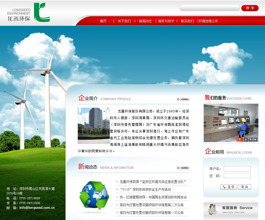
Task: Open news 龙善环保获得"宝安区环境污染应急处置分队"
Action: point(153,182)
